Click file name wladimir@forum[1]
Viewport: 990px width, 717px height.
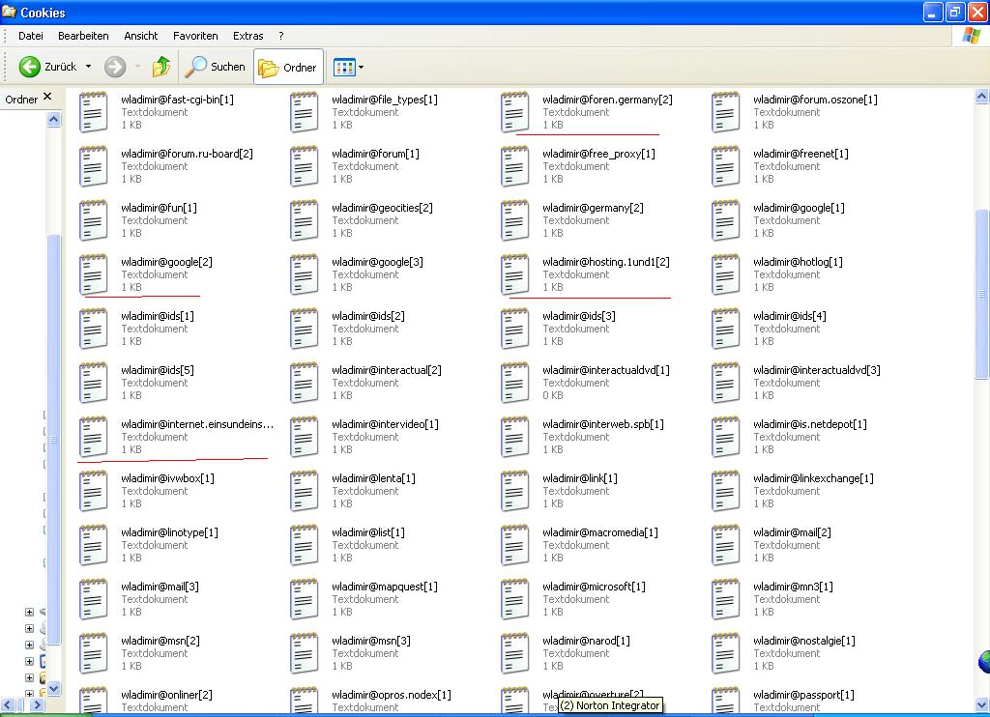point(376,154)
